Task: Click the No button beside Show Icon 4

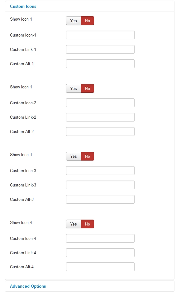Action: (x=87, y=224)
